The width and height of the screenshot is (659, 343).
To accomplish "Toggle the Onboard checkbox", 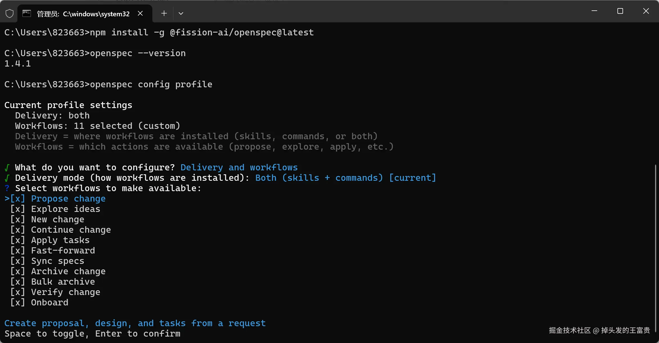I will (18, 303).
